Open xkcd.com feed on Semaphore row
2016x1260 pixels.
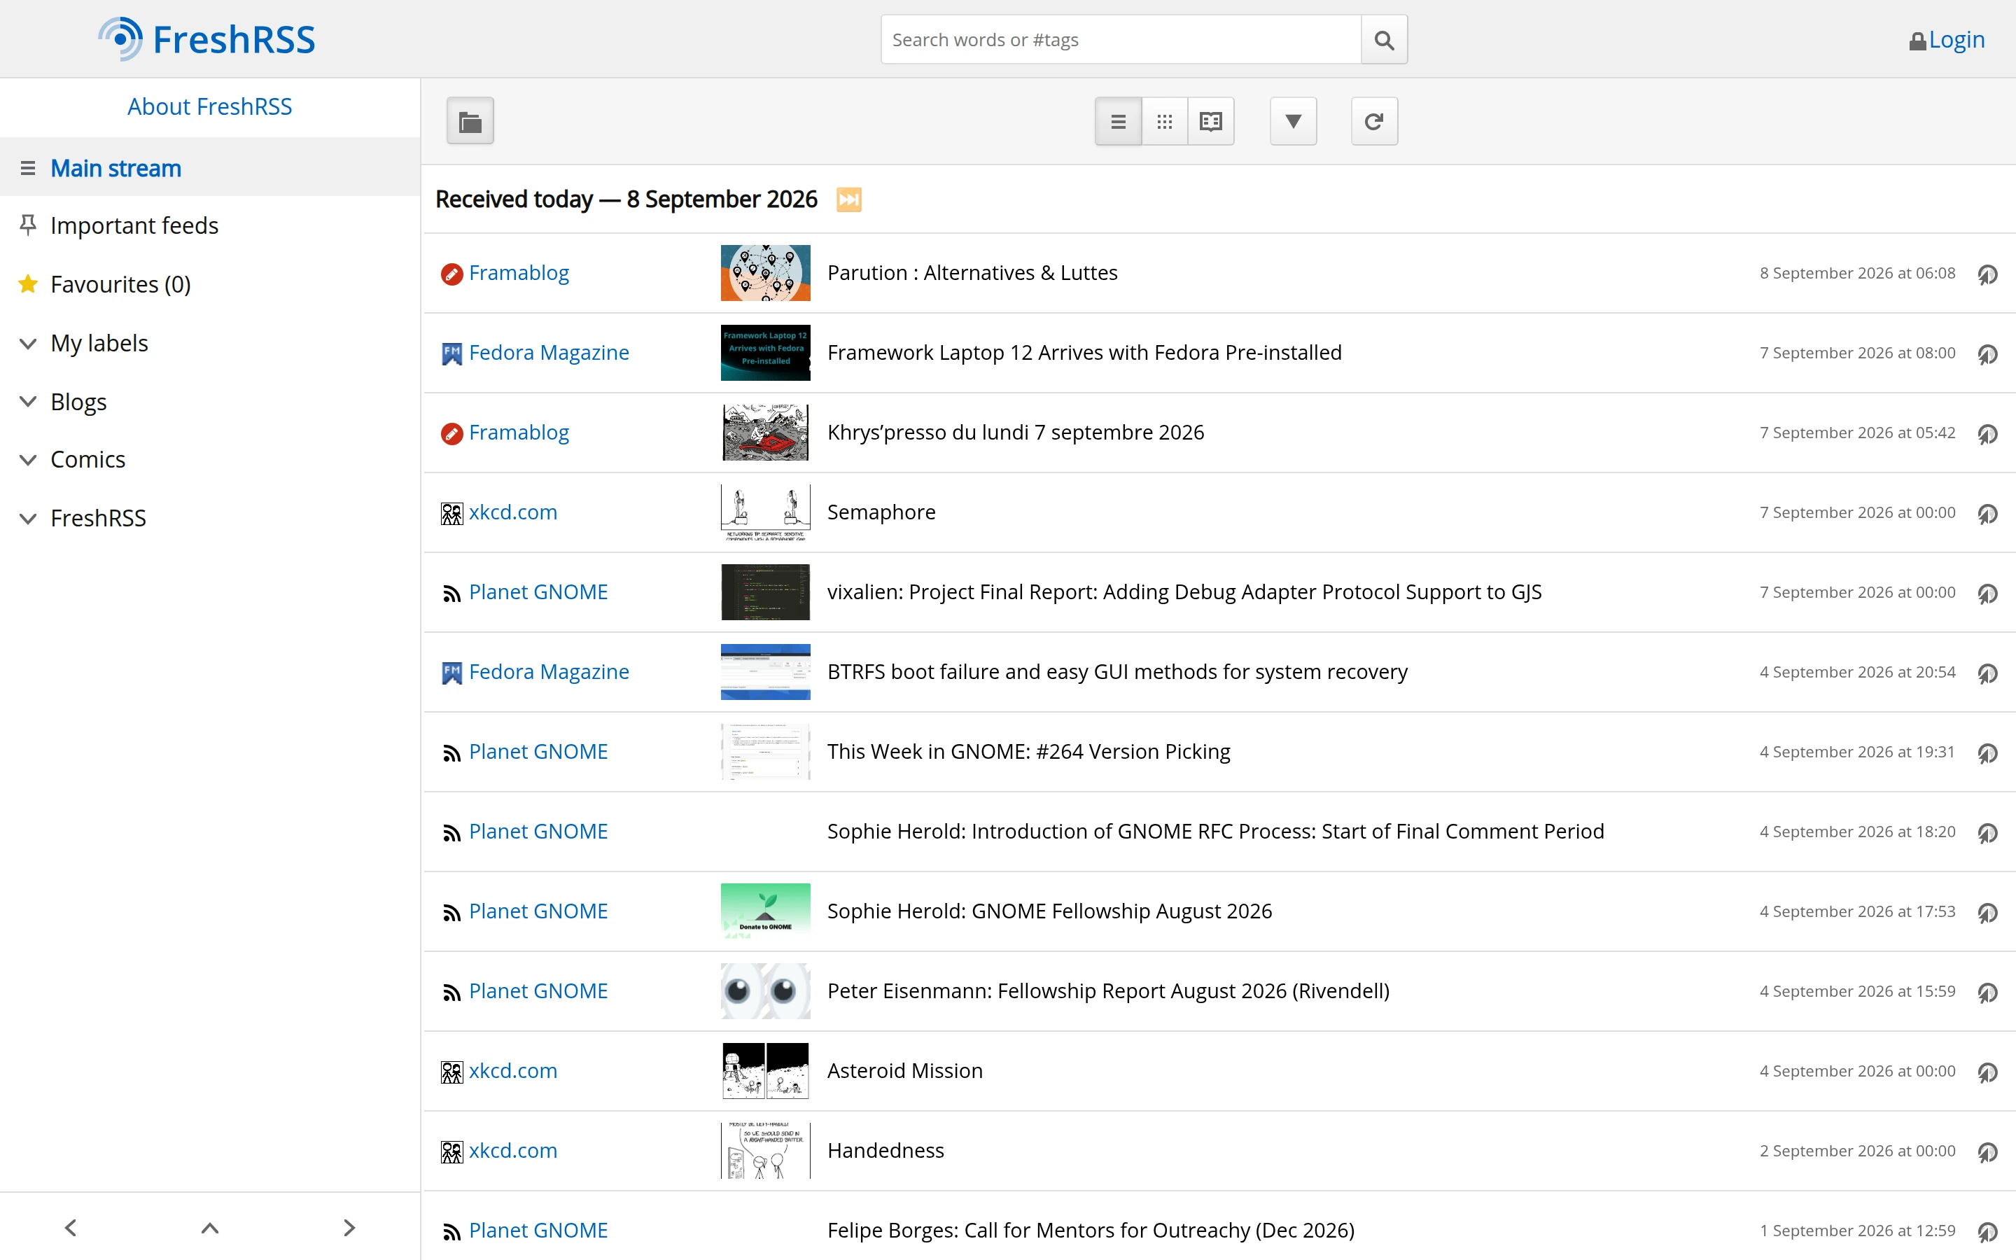pos(512,512)
